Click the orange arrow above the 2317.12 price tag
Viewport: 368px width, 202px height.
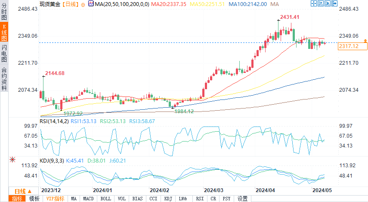[x=365, y=41]
